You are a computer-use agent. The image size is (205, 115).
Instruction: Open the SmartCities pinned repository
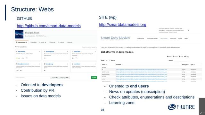[77, 51]
